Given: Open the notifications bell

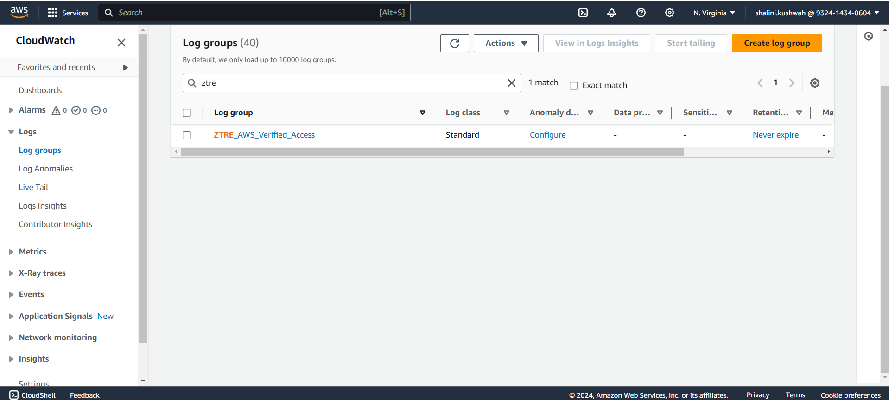Looking at the screenshot, I should tap(612, 13).
